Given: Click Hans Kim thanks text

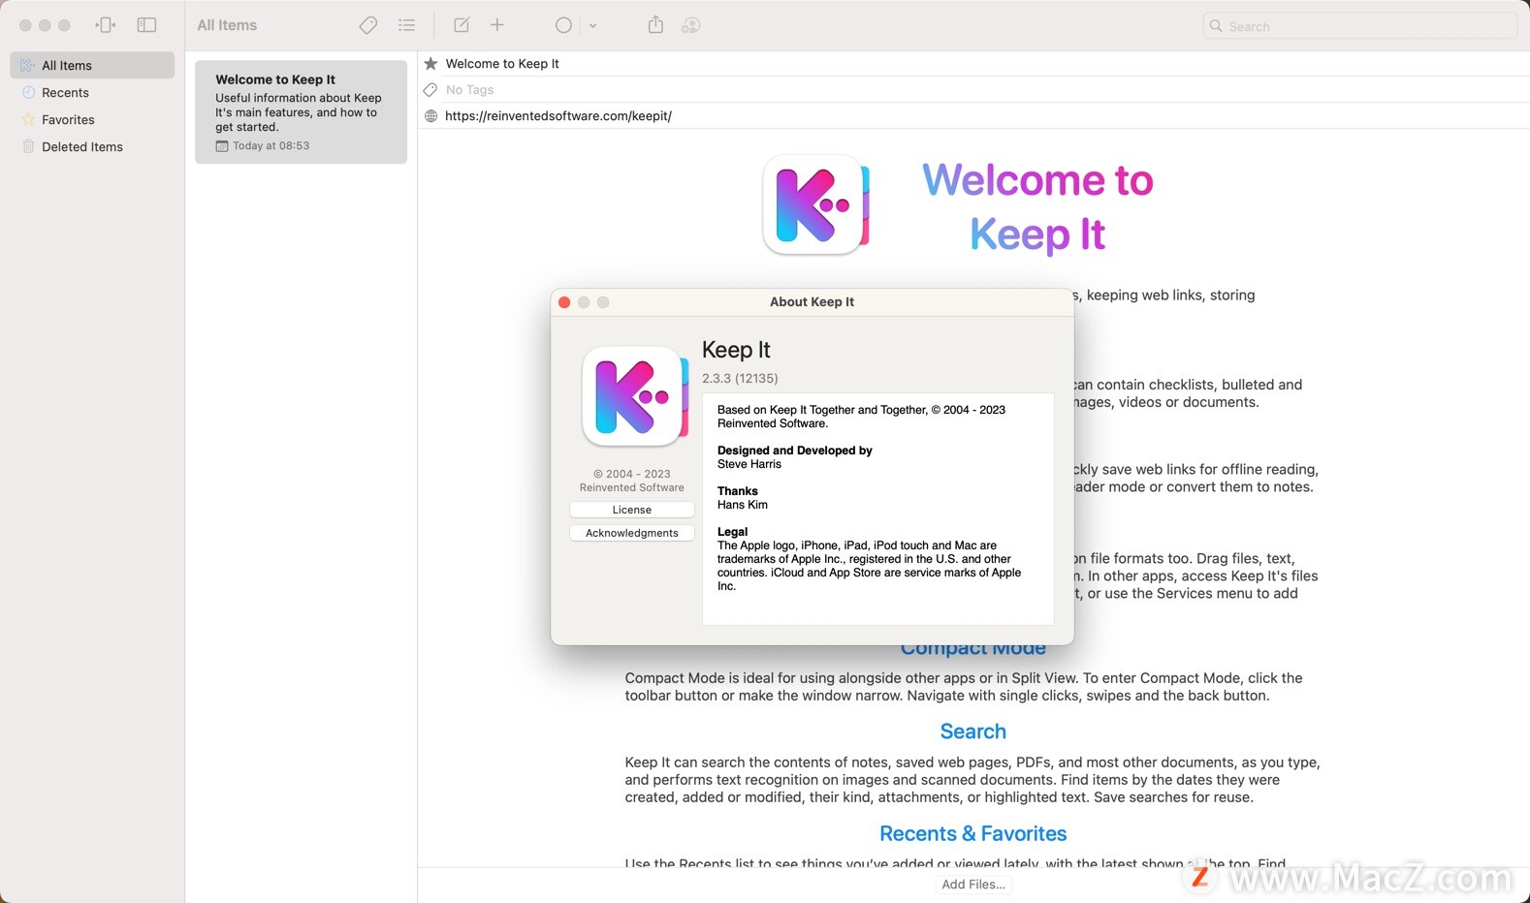Looking at the screenshot, I should (743, 505).
